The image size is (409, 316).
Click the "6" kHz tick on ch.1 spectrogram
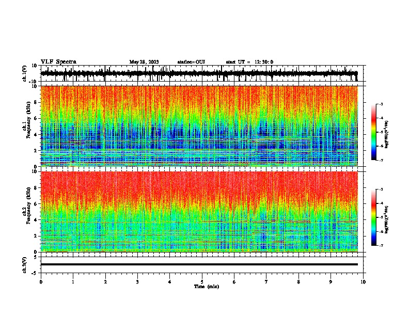click(36, 118)
